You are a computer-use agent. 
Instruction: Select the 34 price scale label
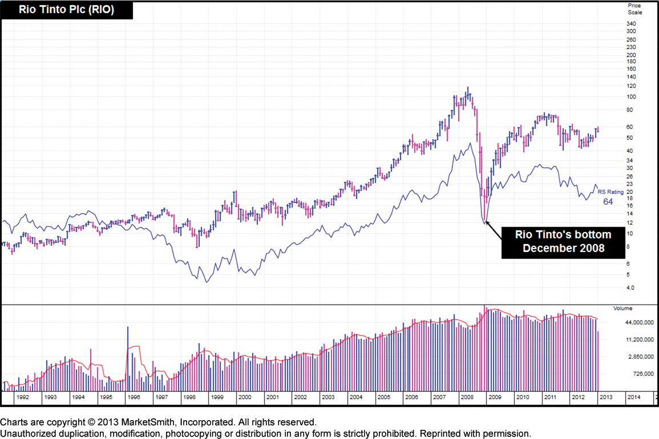(629, 160)
